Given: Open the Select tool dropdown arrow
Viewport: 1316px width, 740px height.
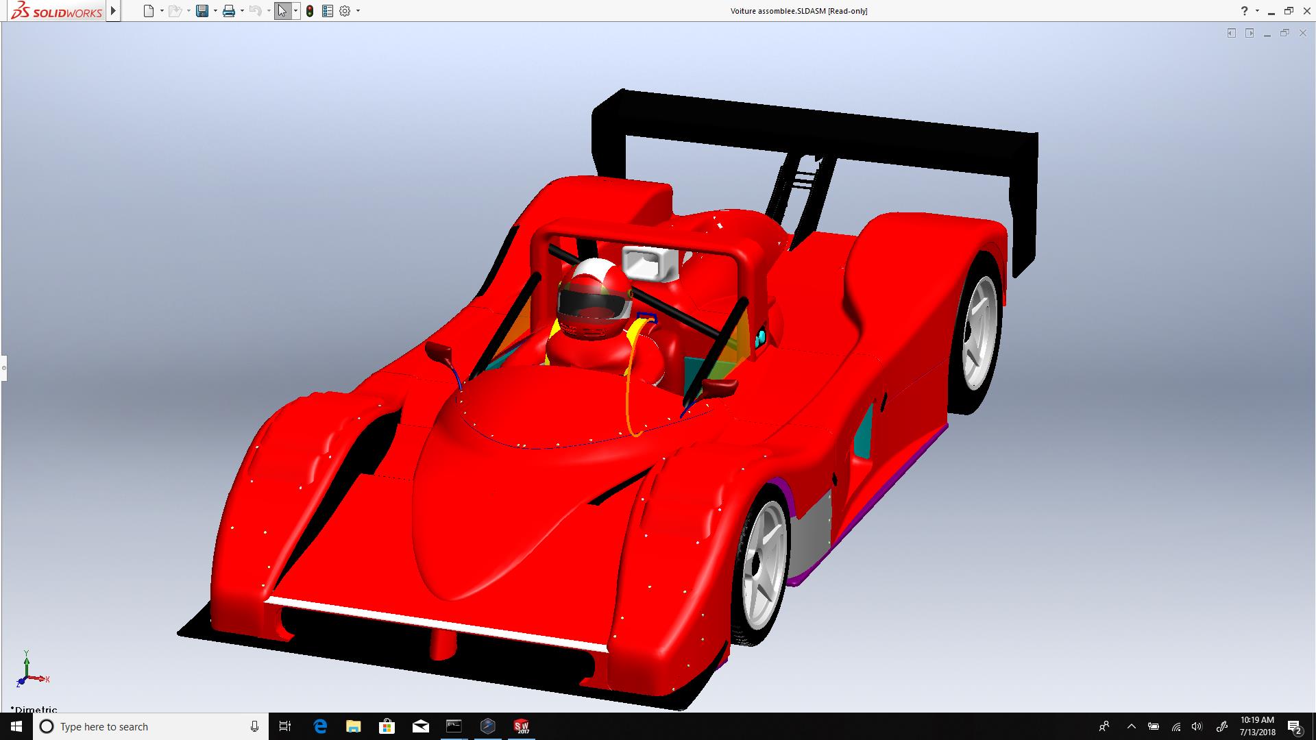Looking at the screenshot, I should 295,11.
